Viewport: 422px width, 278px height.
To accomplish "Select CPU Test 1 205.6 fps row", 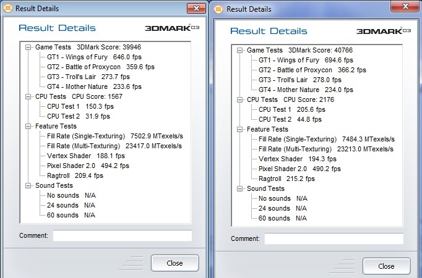I will tap(291, 109).
